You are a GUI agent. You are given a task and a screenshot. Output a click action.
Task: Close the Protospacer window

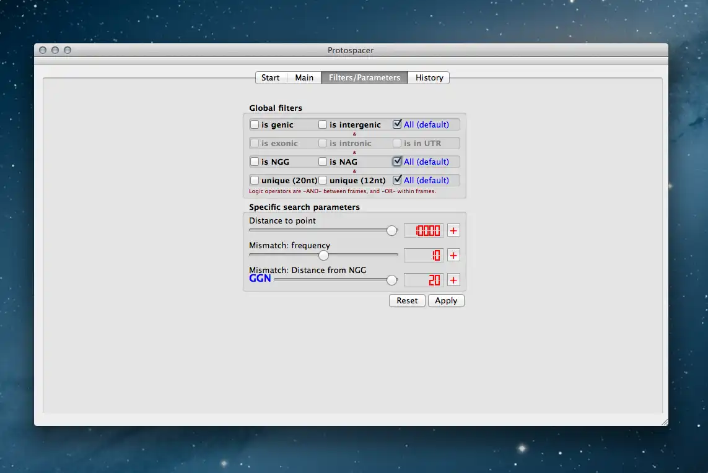(x=43, y=50)
